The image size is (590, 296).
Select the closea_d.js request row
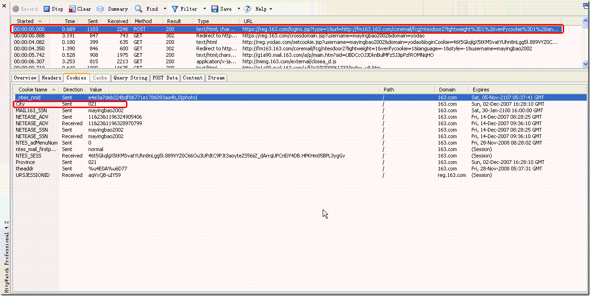click(286, 61)
